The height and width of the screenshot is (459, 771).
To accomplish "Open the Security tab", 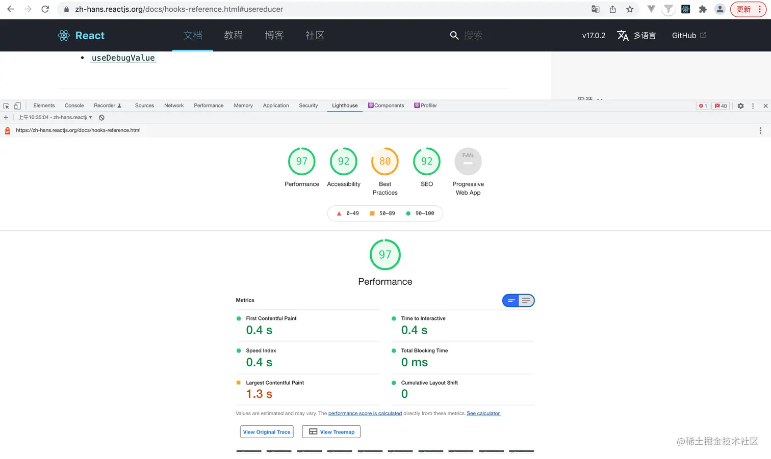I will click(309, 106).
